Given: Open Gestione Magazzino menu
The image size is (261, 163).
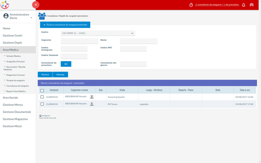Looking at the screenshot, I should pos(15,119).
